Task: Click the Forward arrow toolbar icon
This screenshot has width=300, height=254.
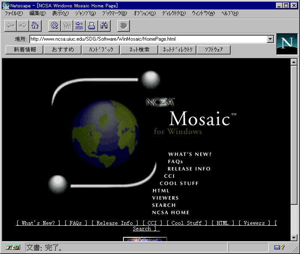Action: (23, 25)
